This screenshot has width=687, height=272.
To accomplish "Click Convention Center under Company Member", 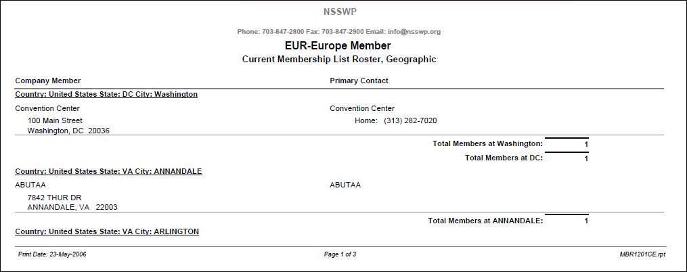I will 47,108.
